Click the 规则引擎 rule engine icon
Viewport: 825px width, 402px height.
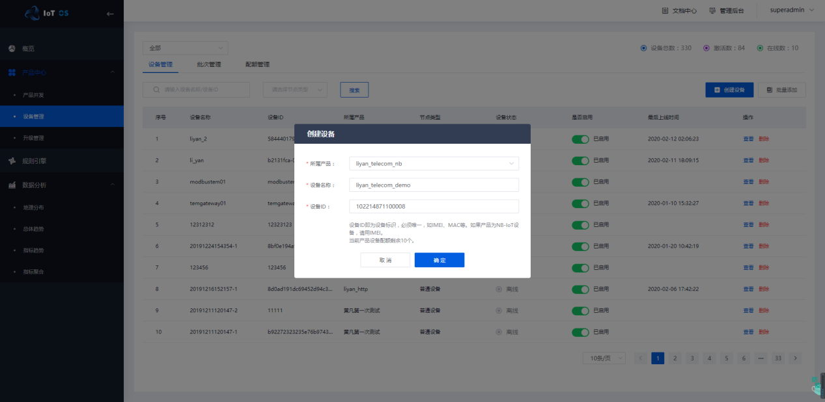tap(12, 161)
